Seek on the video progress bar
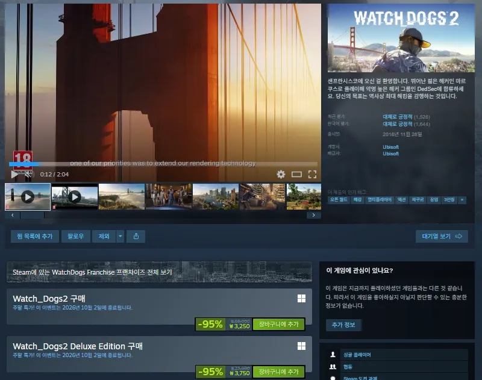The height and width of the screenshot is (380, 482). (x=163, y=164)
